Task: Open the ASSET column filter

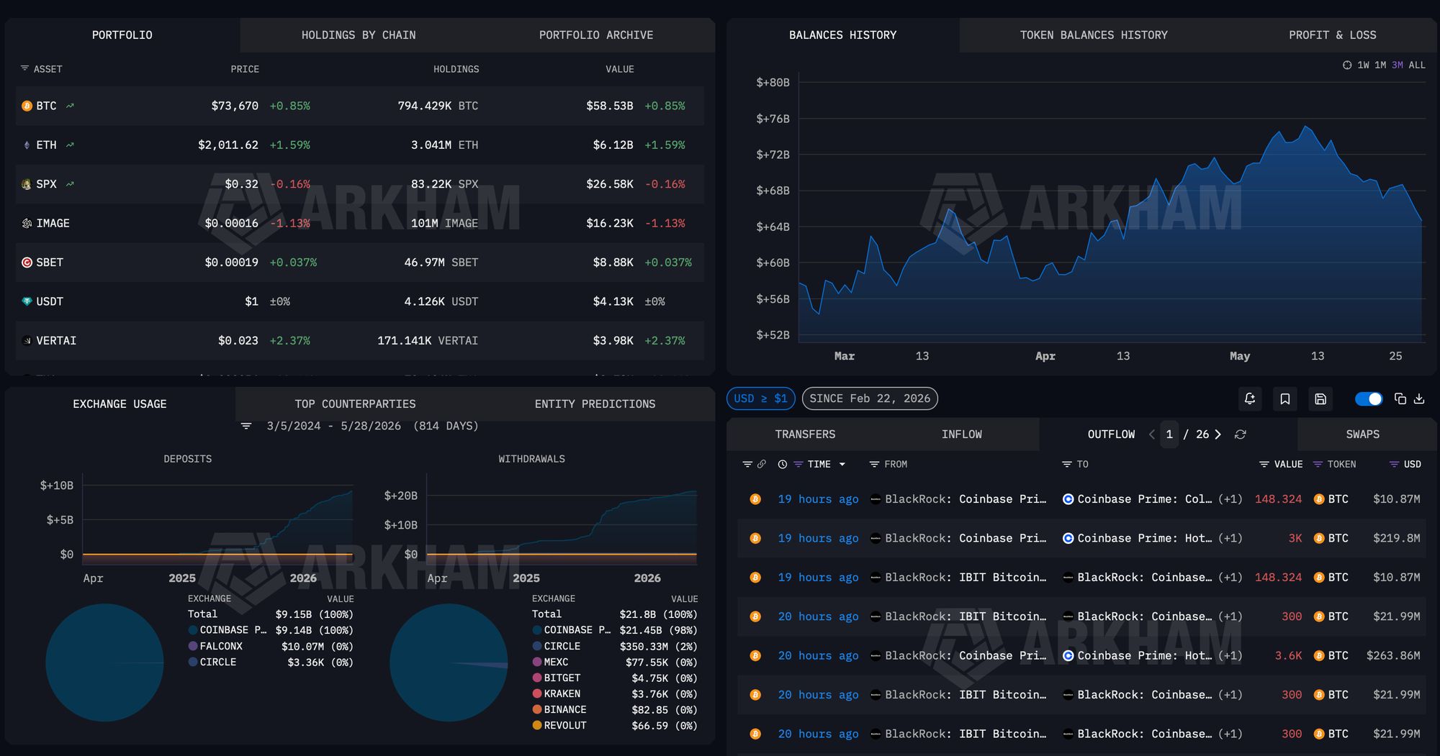Action: (24, 68)
